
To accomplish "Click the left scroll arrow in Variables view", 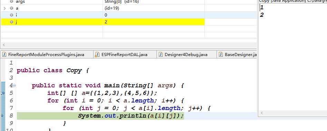I will (3, 45).
